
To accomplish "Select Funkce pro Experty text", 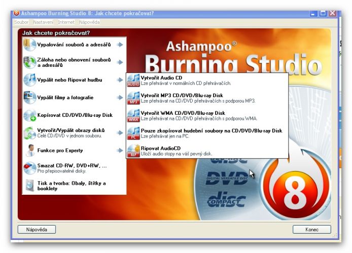I will coord(60,150).
